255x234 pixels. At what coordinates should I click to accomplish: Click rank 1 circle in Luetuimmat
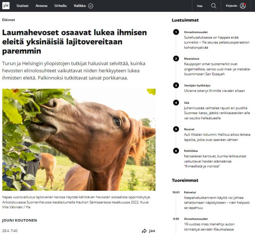[176, 32]
